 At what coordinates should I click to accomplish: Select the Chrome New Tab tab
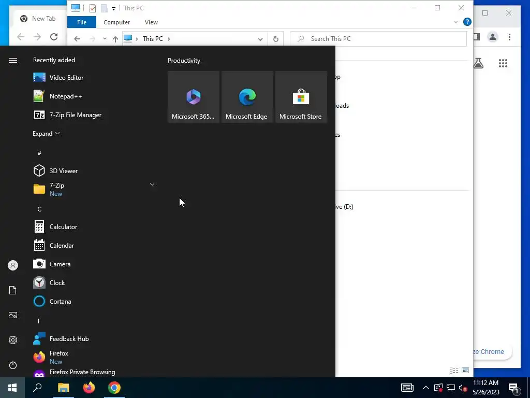pos(40,19)
